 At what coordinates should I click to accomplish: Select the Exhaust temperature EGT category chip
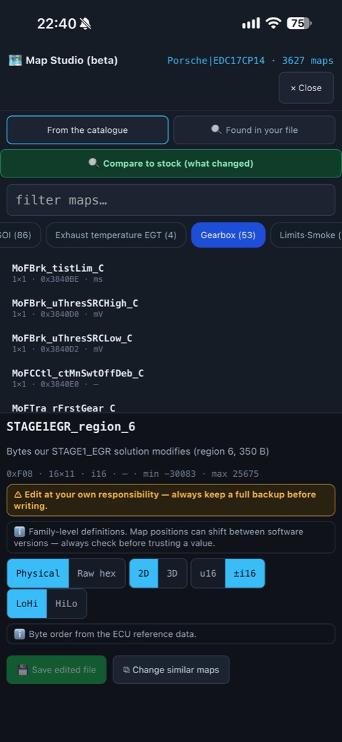click(x=116, y=235)
